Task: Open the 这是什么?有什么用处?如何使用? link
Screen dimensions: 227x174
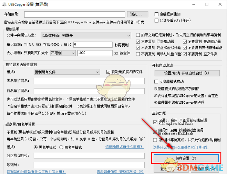Action: click(181, 147)
